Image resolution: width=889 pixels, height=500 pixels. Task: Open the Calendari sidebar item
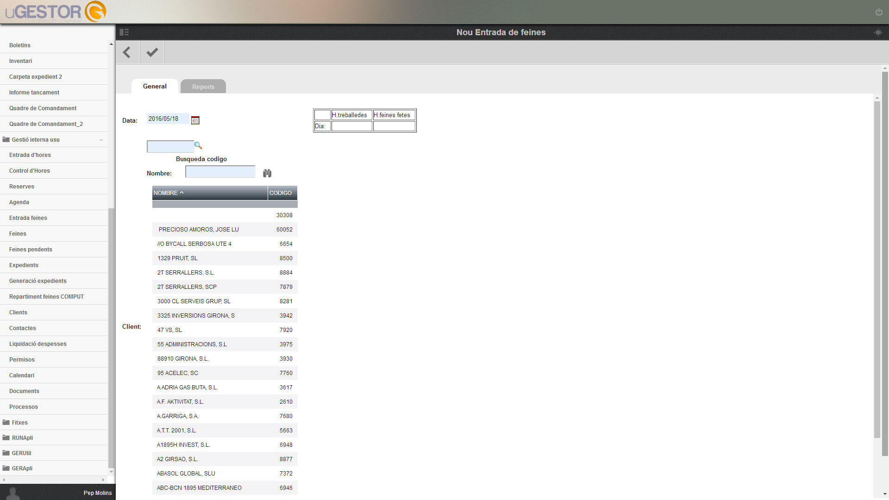54,375
